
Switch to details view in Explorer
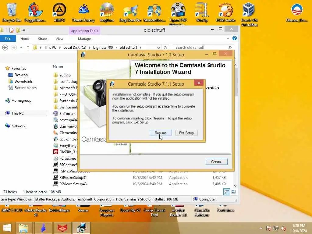(x=226, y=192)
